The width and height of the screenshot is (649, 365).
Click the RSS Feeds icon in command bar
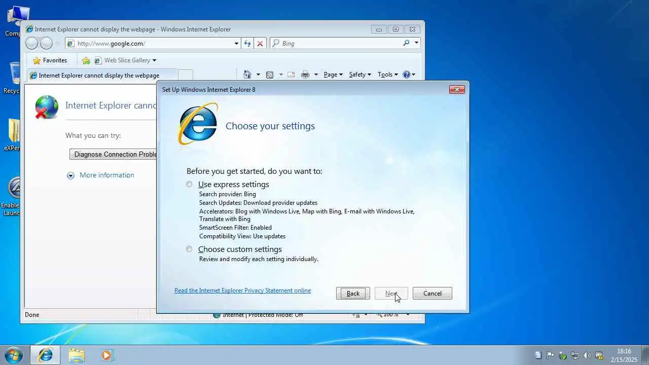(270, 75)
